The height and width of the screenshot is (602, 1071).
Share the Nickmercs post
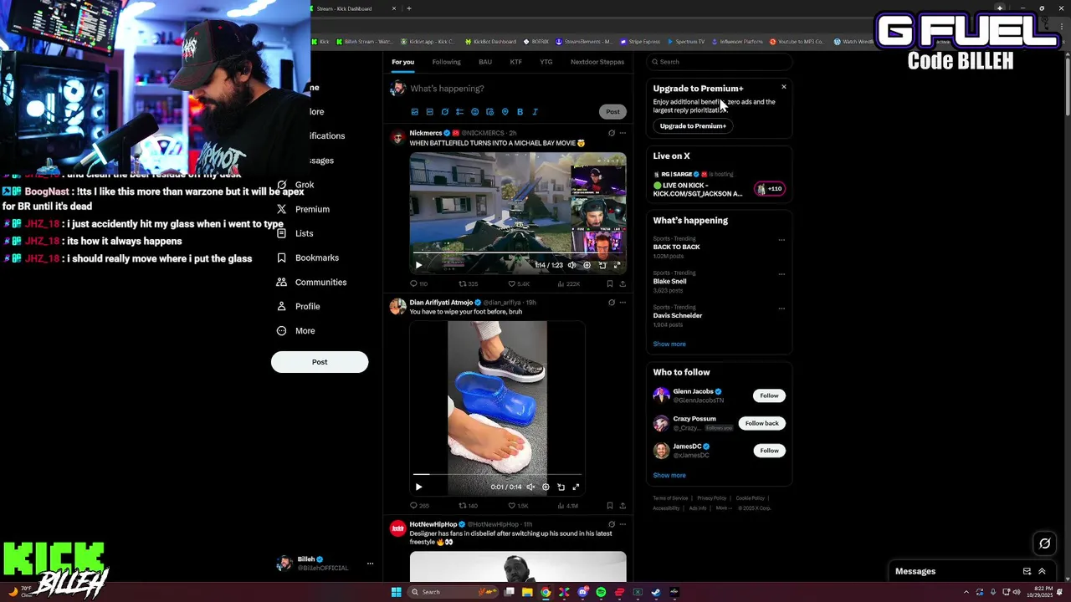point(622,284)
